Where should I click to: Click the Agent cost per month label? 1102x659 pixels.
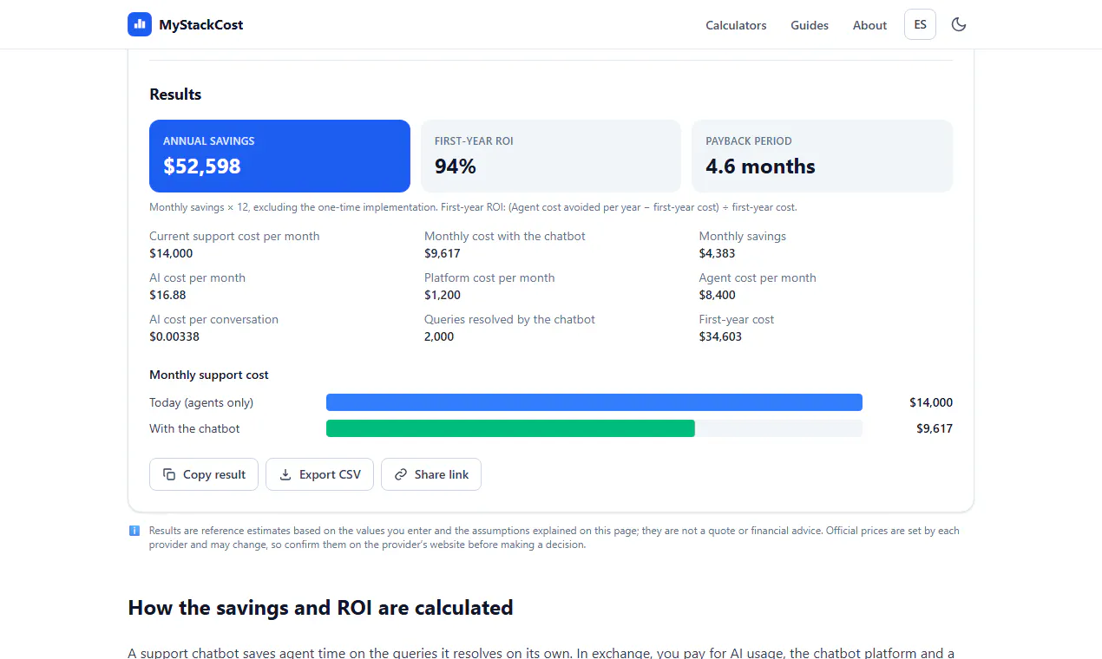click(x=758, y=277)
